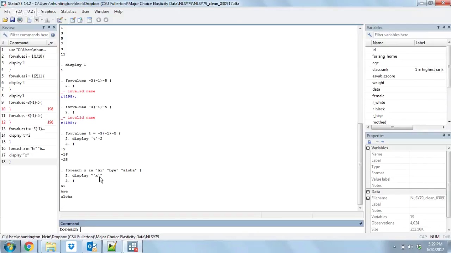Click the Outlook icon in the taskbar
The height and width of the screenshot is (253, 451).
pyautogui.click(x=92, y=247)
